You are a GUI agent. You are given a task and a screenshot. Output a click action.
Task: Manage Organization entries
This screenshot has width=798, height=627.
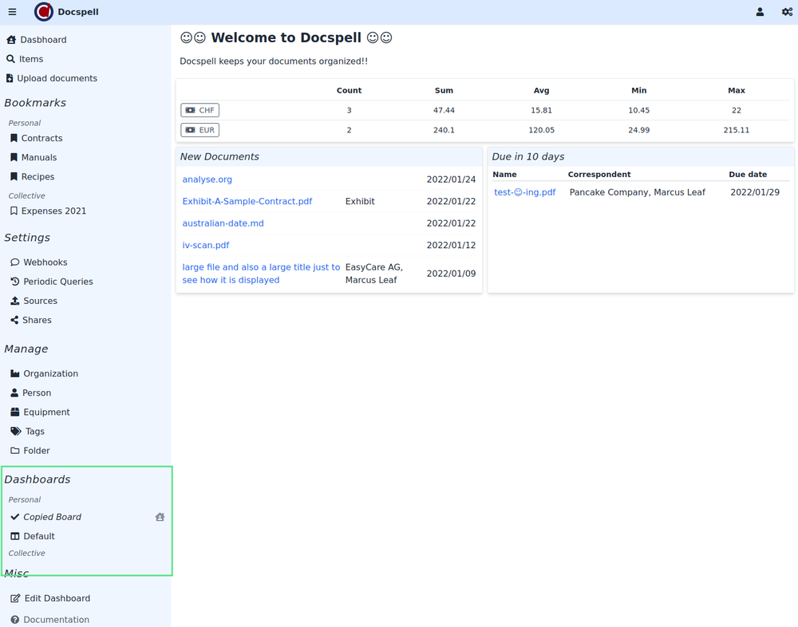coord(50,373)
